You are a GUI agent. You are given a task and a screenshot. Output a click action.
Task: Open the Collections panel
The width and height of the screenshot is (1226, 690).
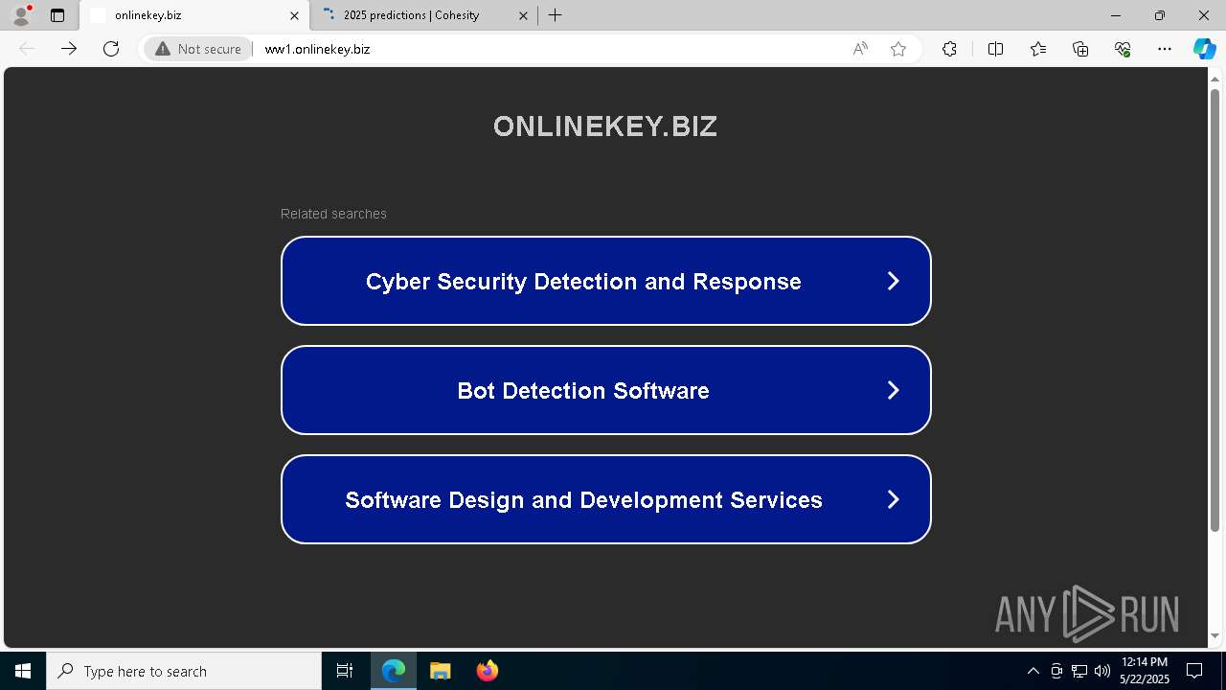point(1080,49)
